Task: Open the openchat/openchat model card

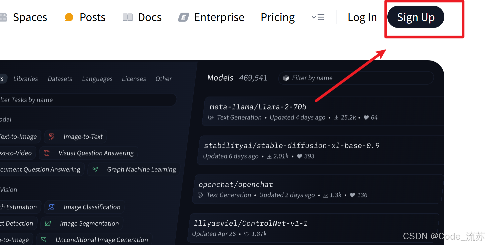Action: pyautogui.click(x=318, y=189)
